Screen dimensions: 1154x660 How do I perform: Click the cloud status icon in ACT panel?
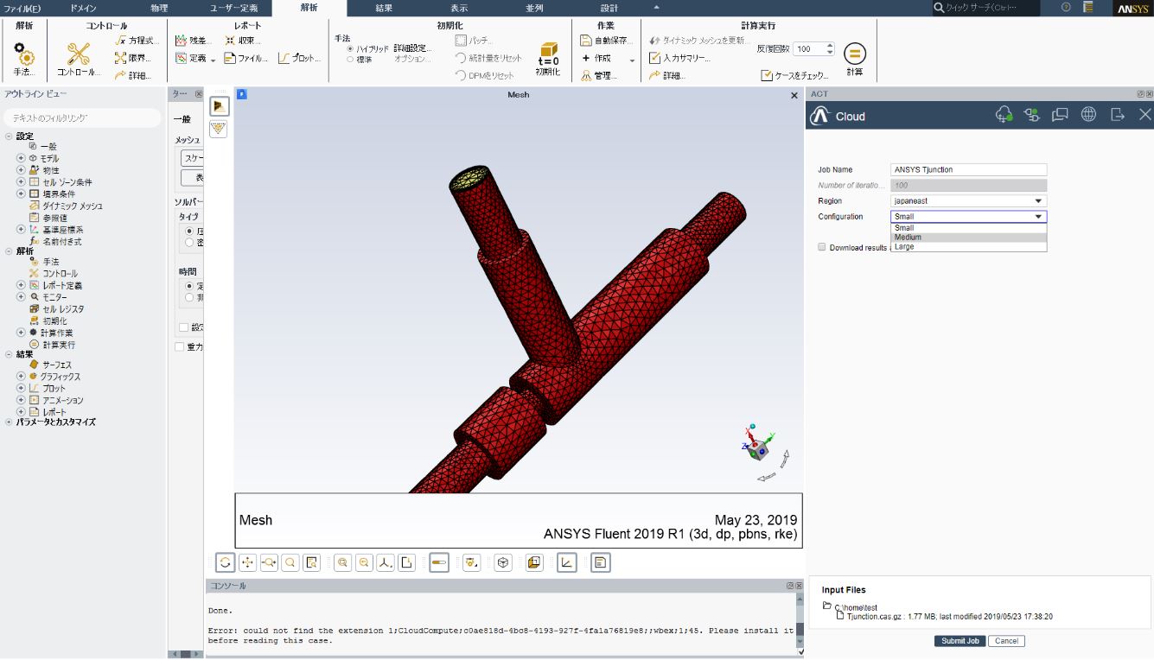pyautogui.click(x=1004, y=114)
